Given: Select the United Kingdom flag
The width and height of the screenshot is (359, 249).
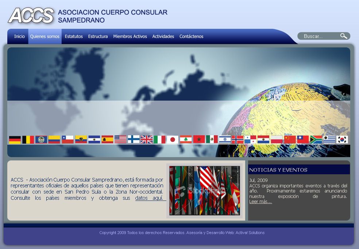Looking at the screenshot, I should (147, 140).
